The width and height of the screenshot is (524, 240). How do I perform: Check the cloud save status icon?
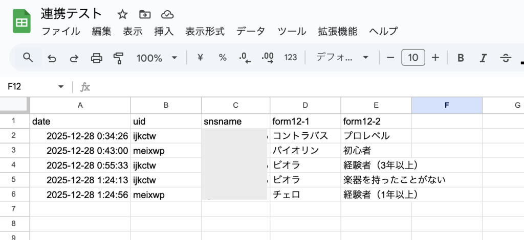point(167,14)
